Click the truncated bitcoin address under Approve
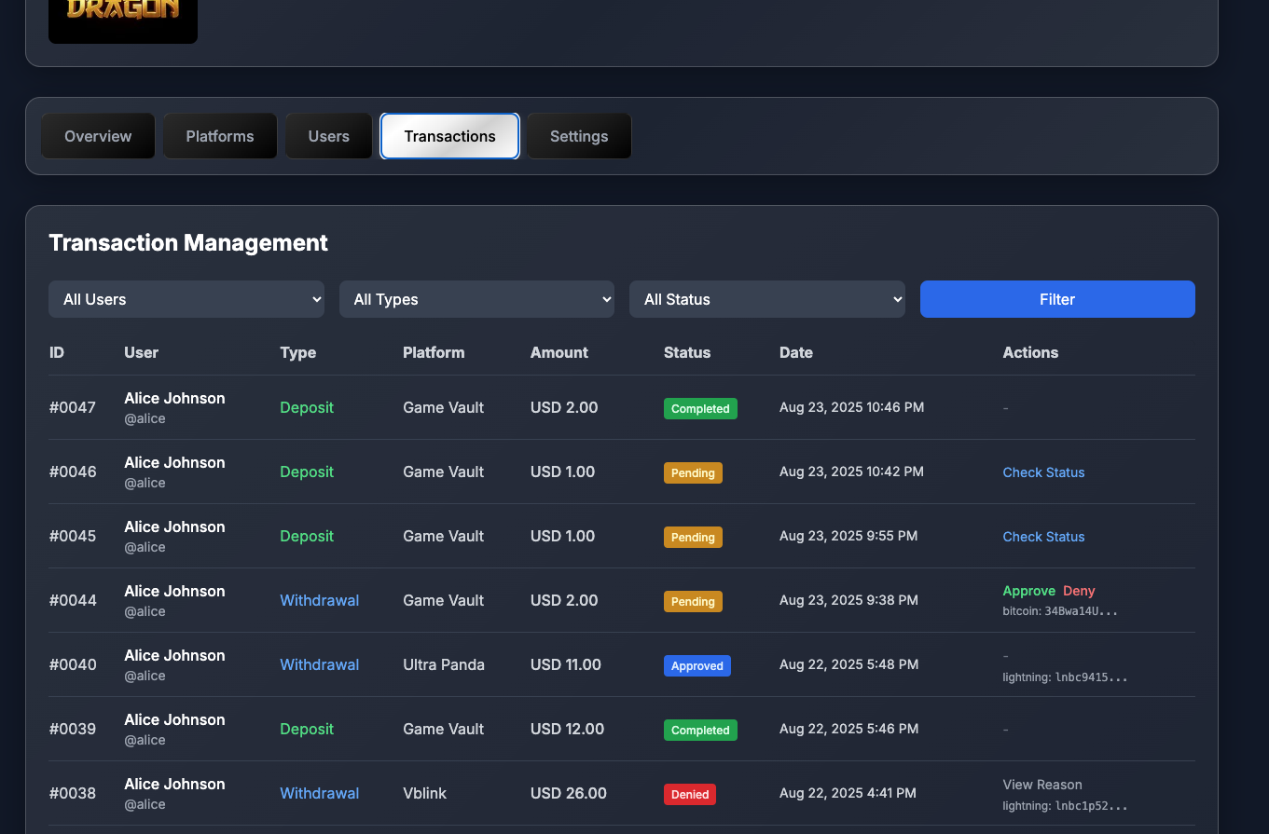The height and width of the screenshot is (834, 1269). tap(1060, 610)
